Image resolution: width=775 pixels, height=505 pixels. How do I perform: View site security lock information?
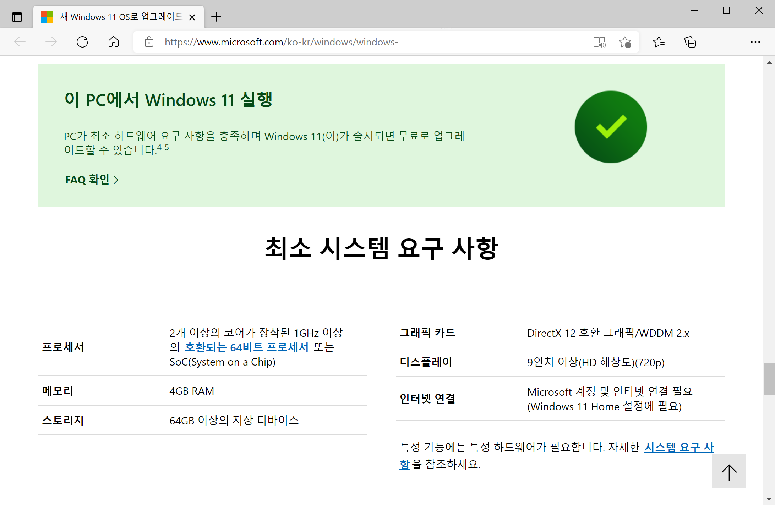click(x=149, y=42)
